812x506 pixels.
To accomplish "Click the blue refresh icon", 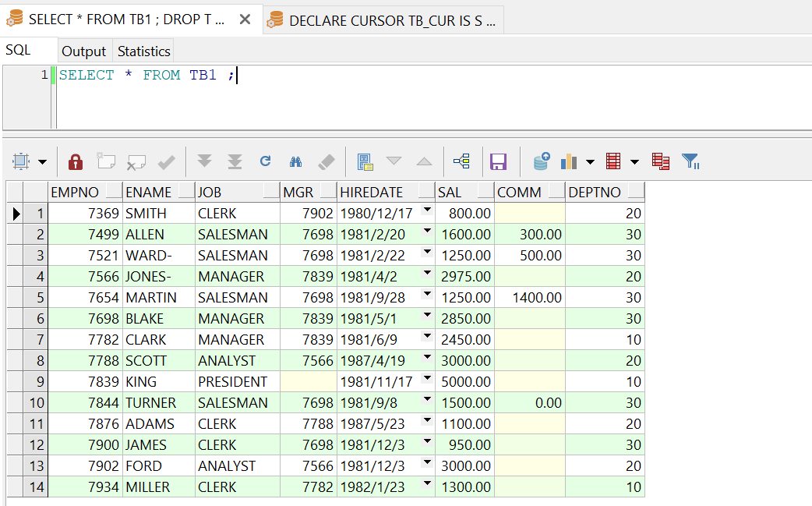I will coord(265,161).
